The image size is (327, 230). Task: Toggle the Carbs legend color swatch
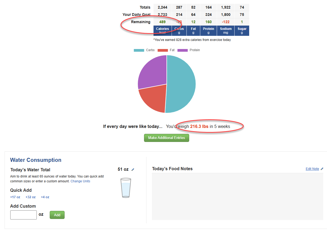pyautogui.click(x=139, y=50)
